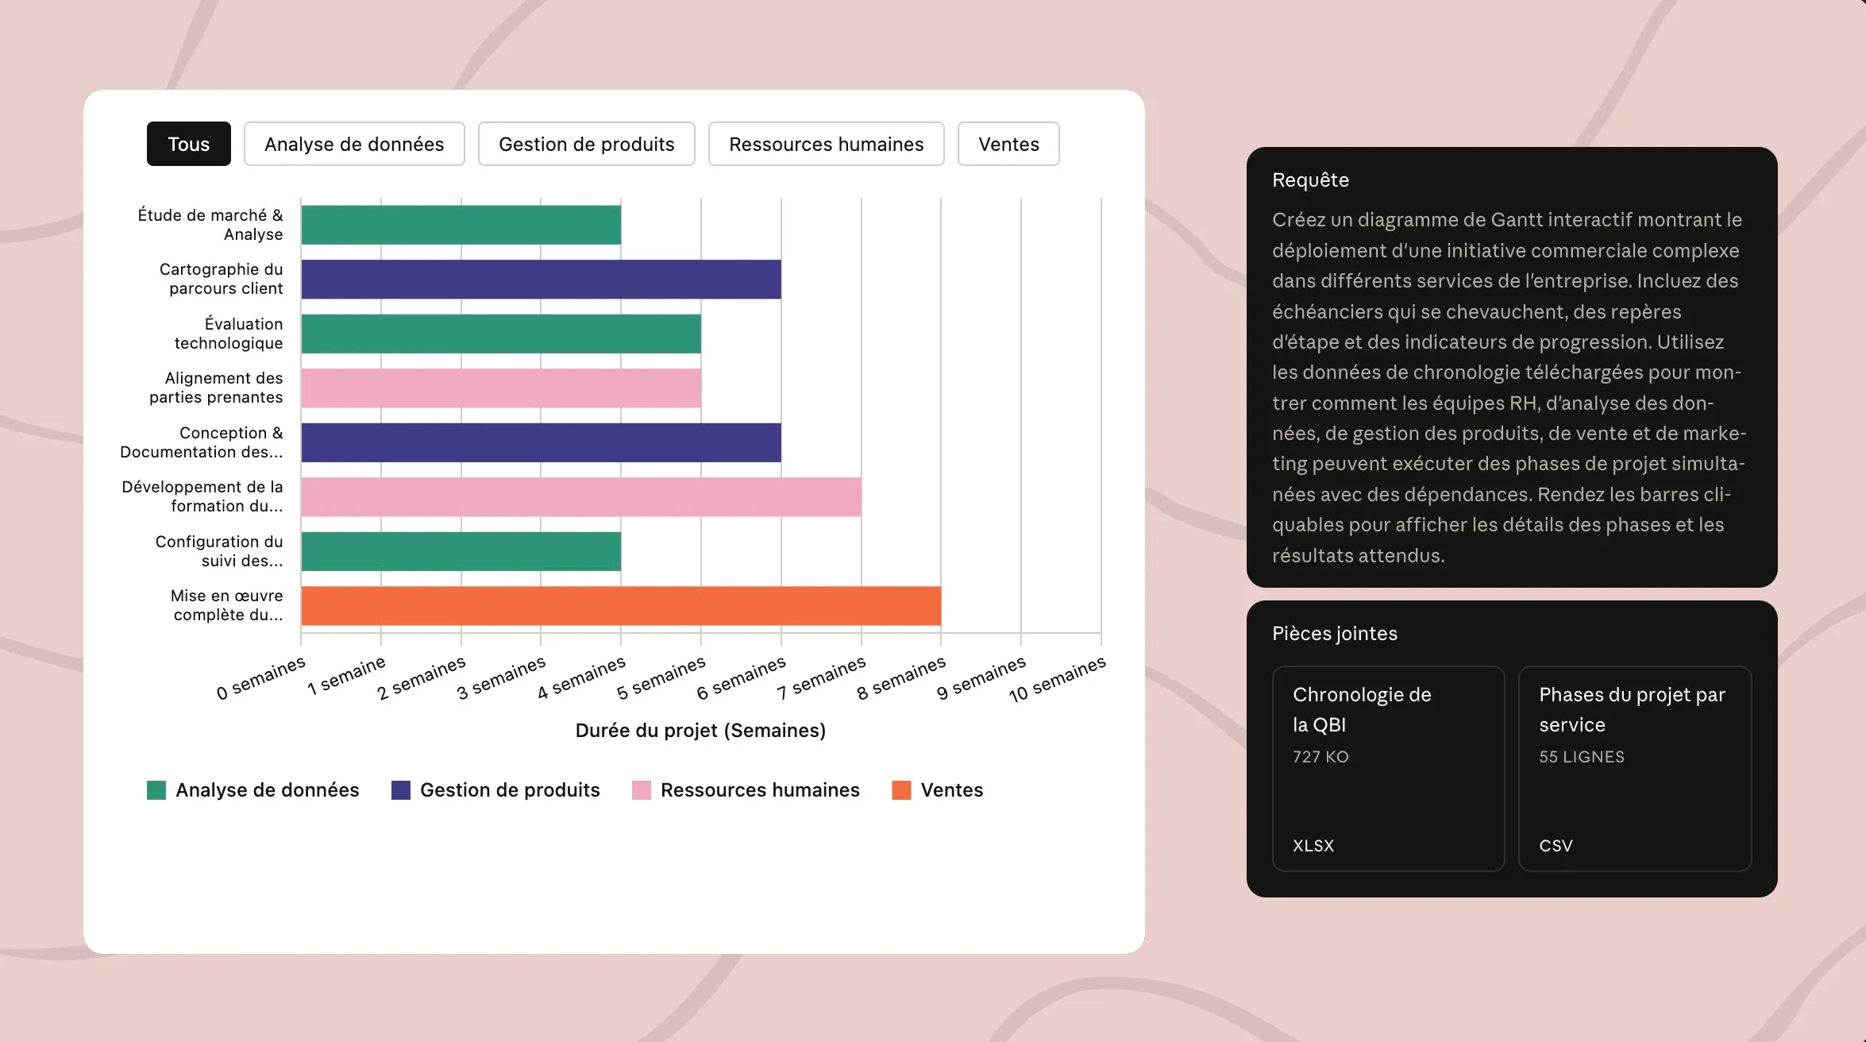This screenshot has height=1042, width=1866.
Task: Select the Développement de la formation bar
Action: (580, 496)
